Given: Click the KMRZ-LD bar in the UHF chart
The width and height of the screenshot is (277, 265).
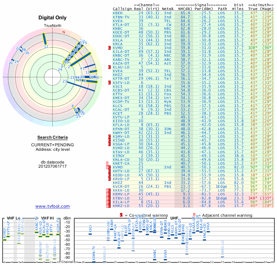Looking at the screenshot, I should point(223,257).
